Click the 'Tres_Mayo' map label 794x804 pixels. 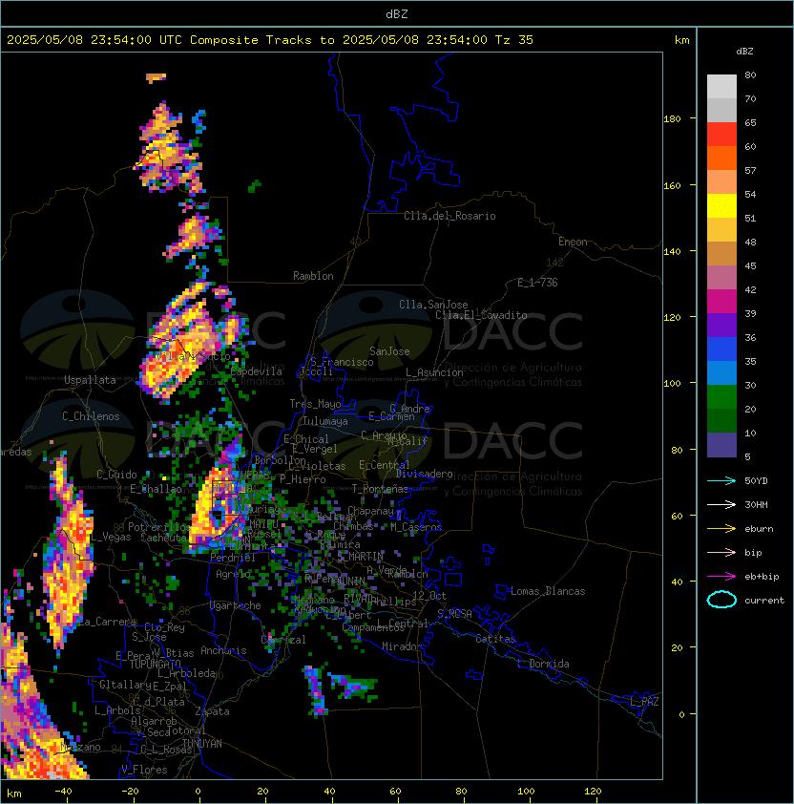click(315, 404)
